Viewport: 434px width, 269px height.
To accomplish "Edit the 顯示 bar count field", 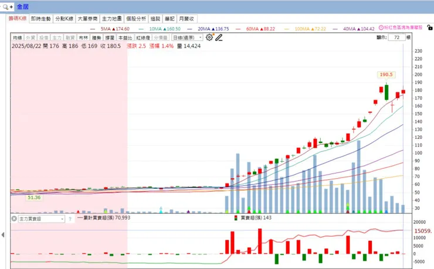I will point(396,38).
